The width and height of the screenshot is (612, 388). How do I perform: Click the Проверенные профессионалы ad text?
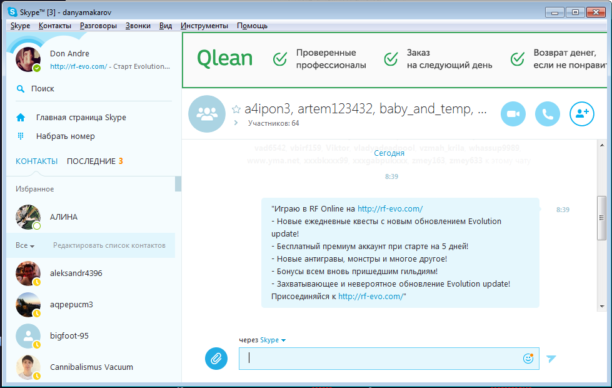click(331, 59)
